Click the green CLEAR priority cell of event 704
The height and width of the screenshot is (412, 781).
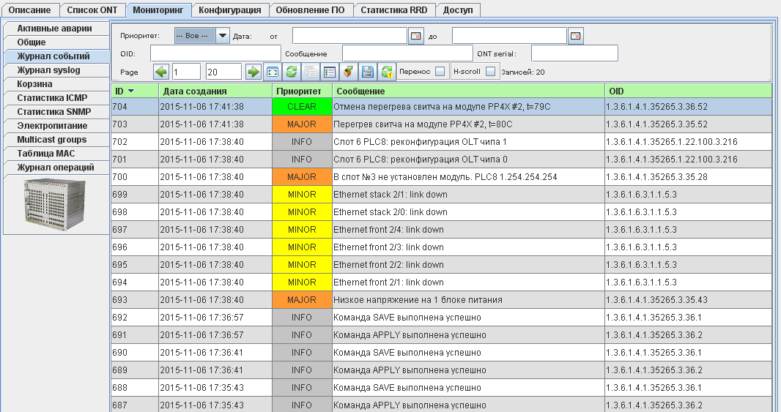(302, 107)
